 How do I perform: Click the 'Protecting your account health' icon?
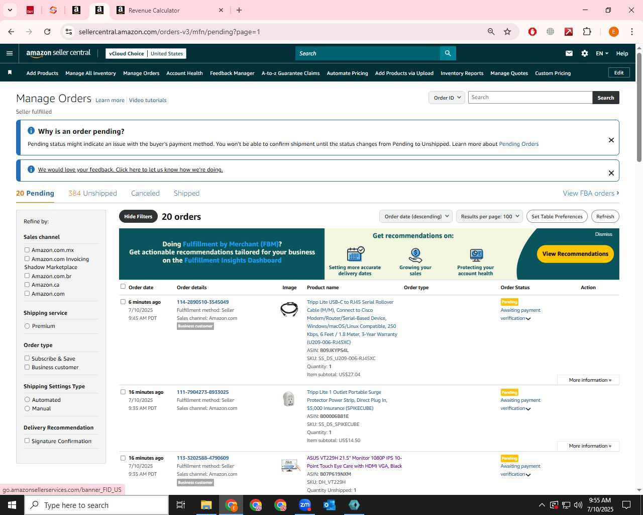(476, 255)
